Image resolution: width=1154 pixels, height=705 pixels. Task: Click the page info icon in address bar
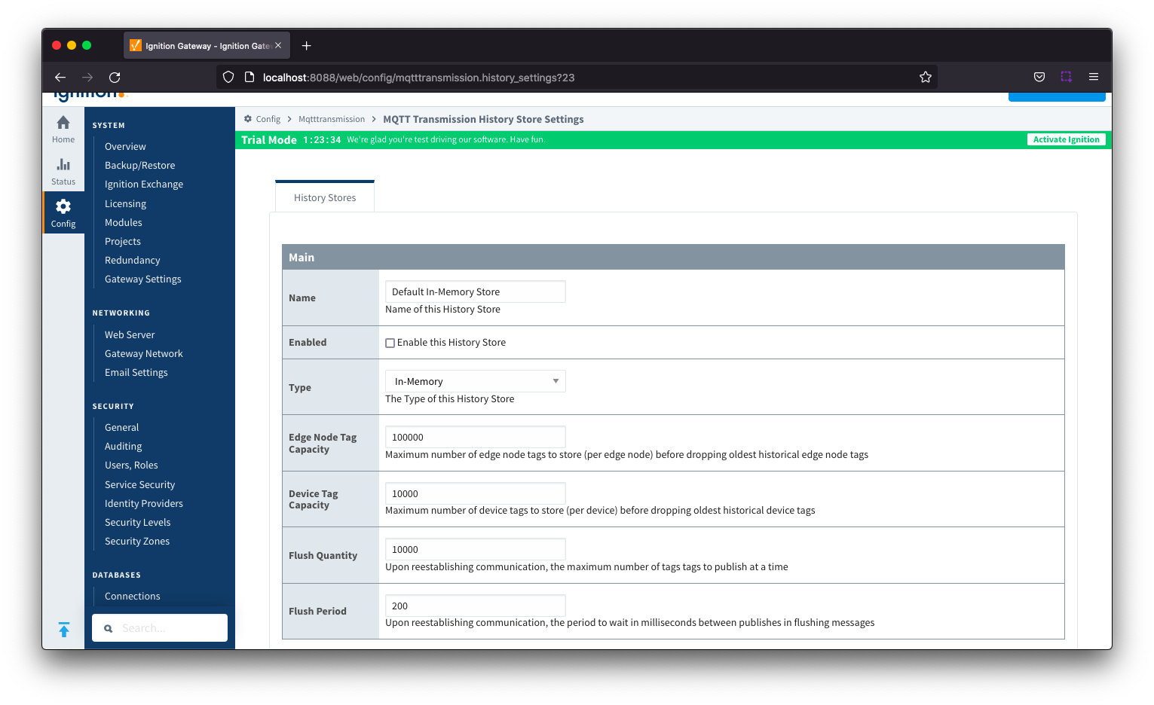pos(249,77)
